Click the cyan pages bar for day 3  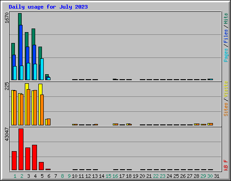28,71
